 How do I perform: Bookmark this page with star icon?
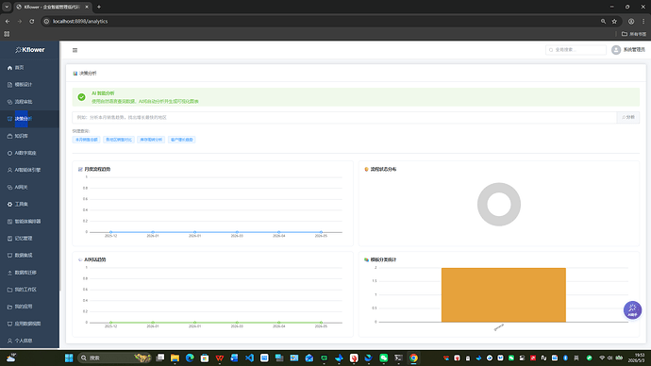614,21
